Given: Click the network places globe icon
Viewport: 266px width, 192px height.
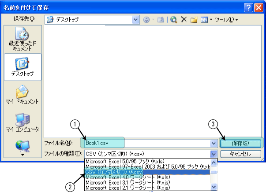Looking at the screenshot, I should 22,146.
